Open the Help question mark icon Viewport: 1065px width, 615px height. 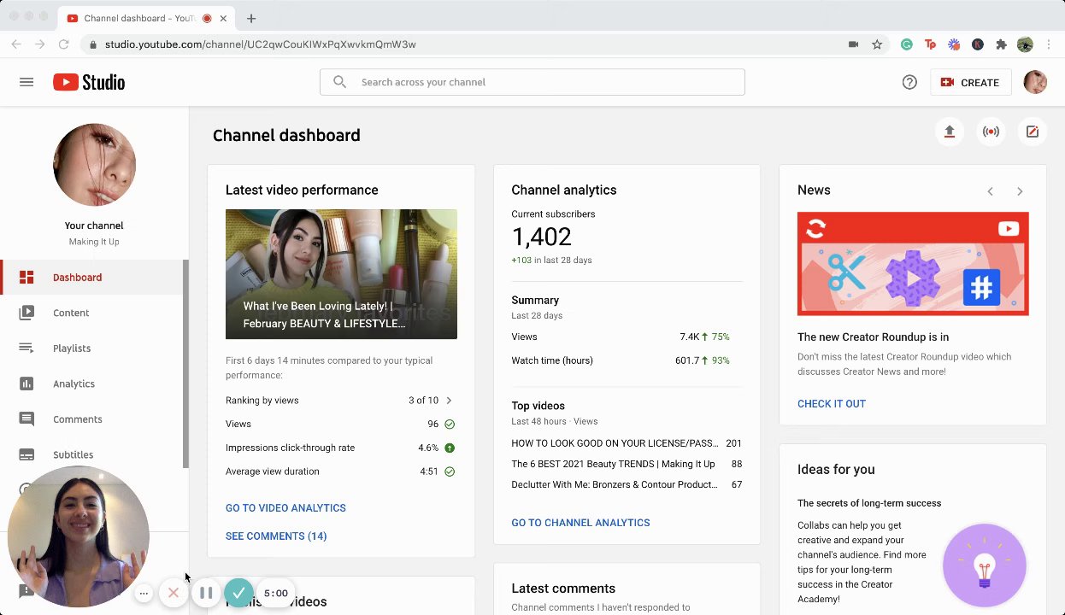(x=909, y=82)
